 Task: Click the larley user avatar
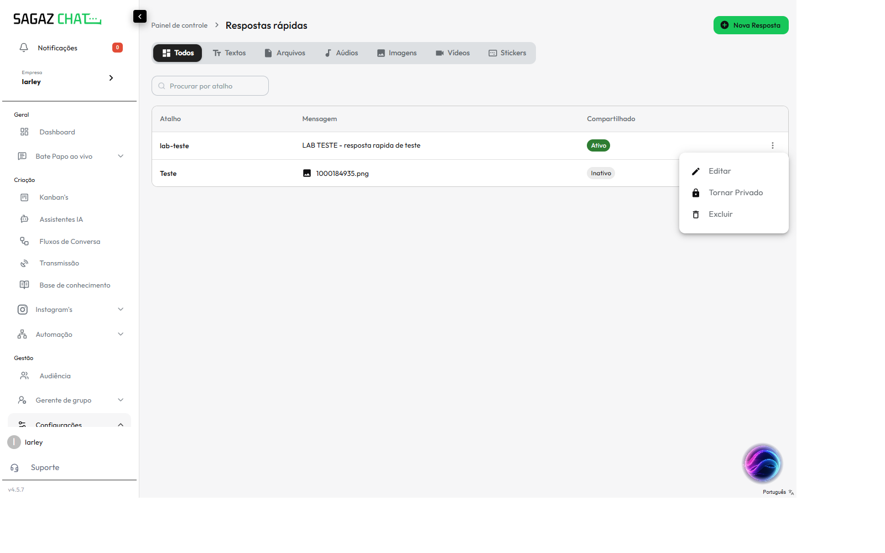click(x=14, y=442)
